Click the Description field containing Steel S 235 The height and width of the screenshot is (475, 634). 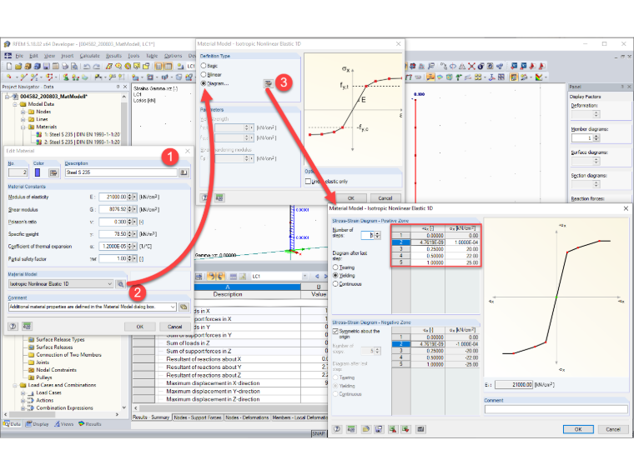(x=121, y=172)
